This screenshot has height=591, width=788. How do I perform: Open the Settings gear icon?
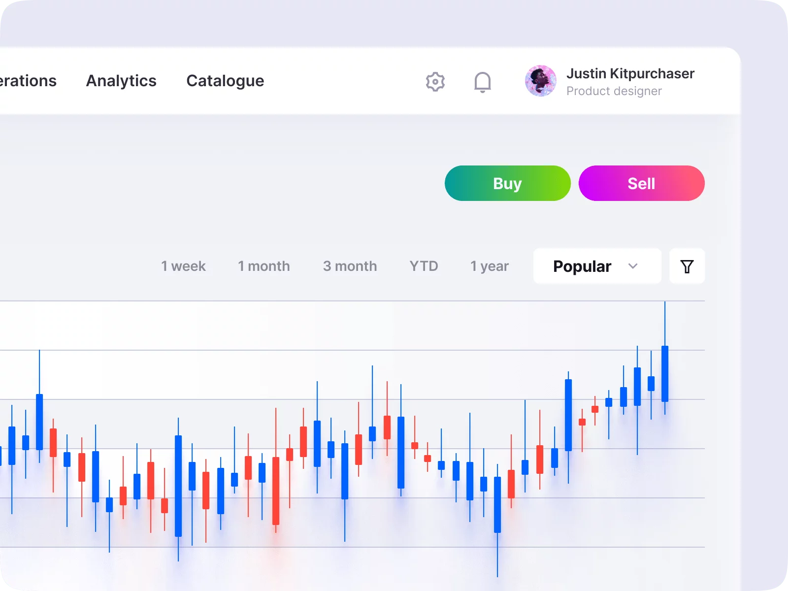435,82
